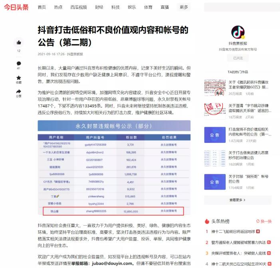Open article 关于《腾讯起诉抖音播放王者荣耀
This screenshot has width=280, height=268.
[x=248, y=85]
